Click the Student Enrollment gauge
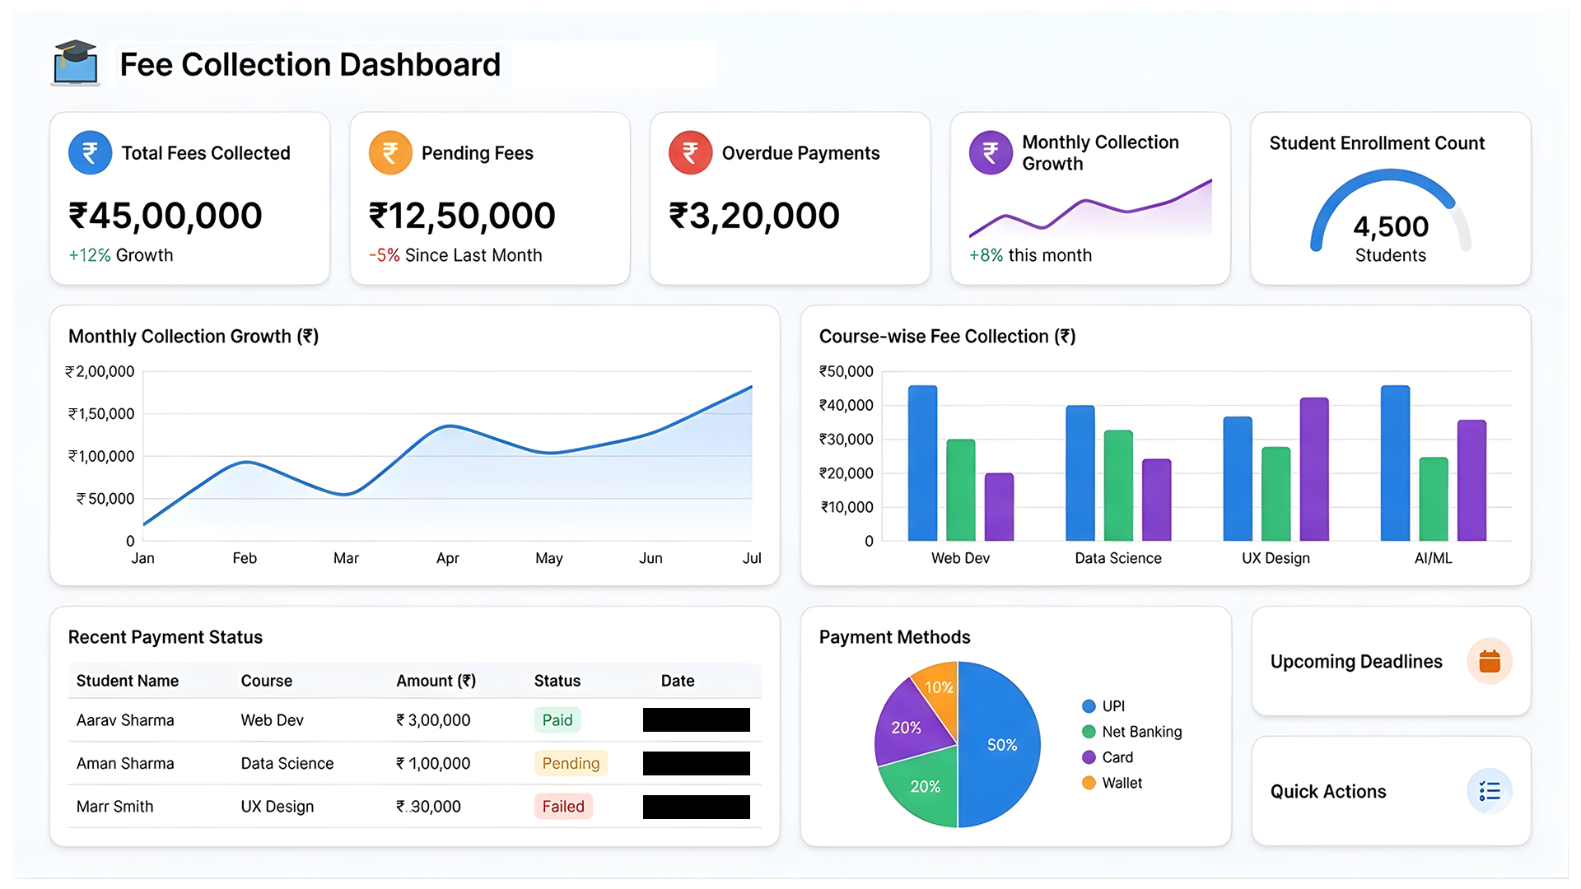The image size is (1581, 889). point(1389,216)
